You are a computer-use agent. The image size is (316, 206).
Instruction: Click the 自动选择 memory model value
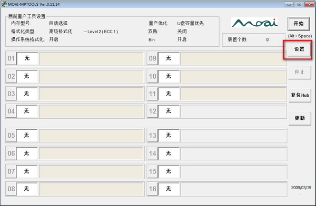coord(58,23)
